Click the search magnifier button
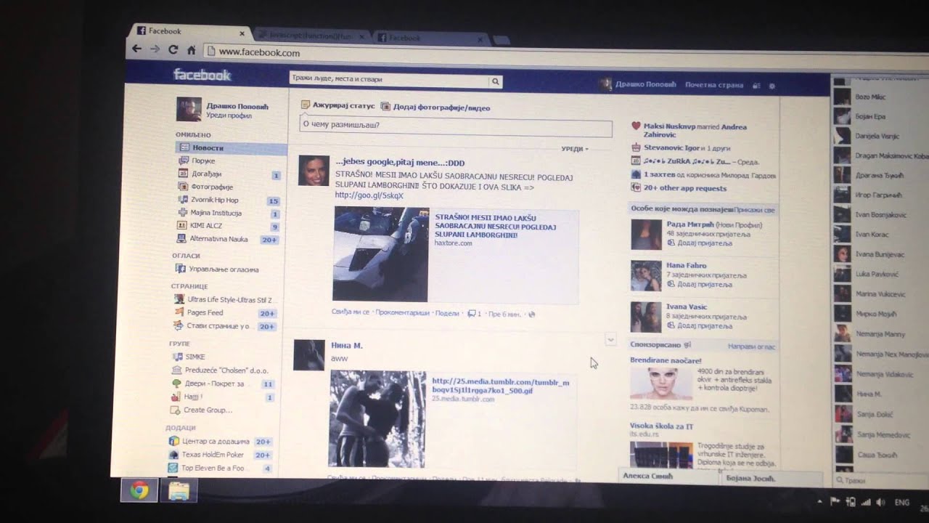Screen dimensions: 929x523 [495, 81]
